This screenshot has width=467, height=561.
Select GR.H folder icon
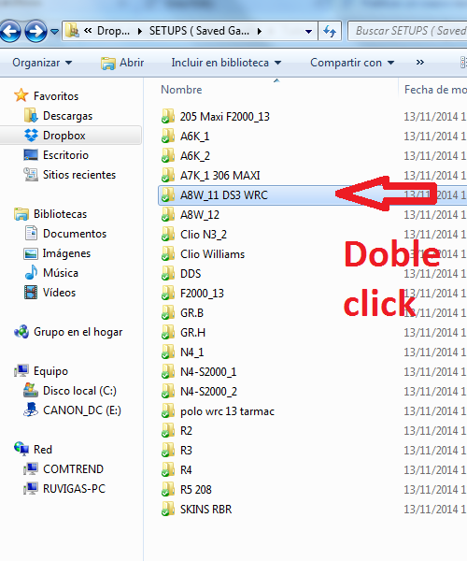click(x=167, y=333)
